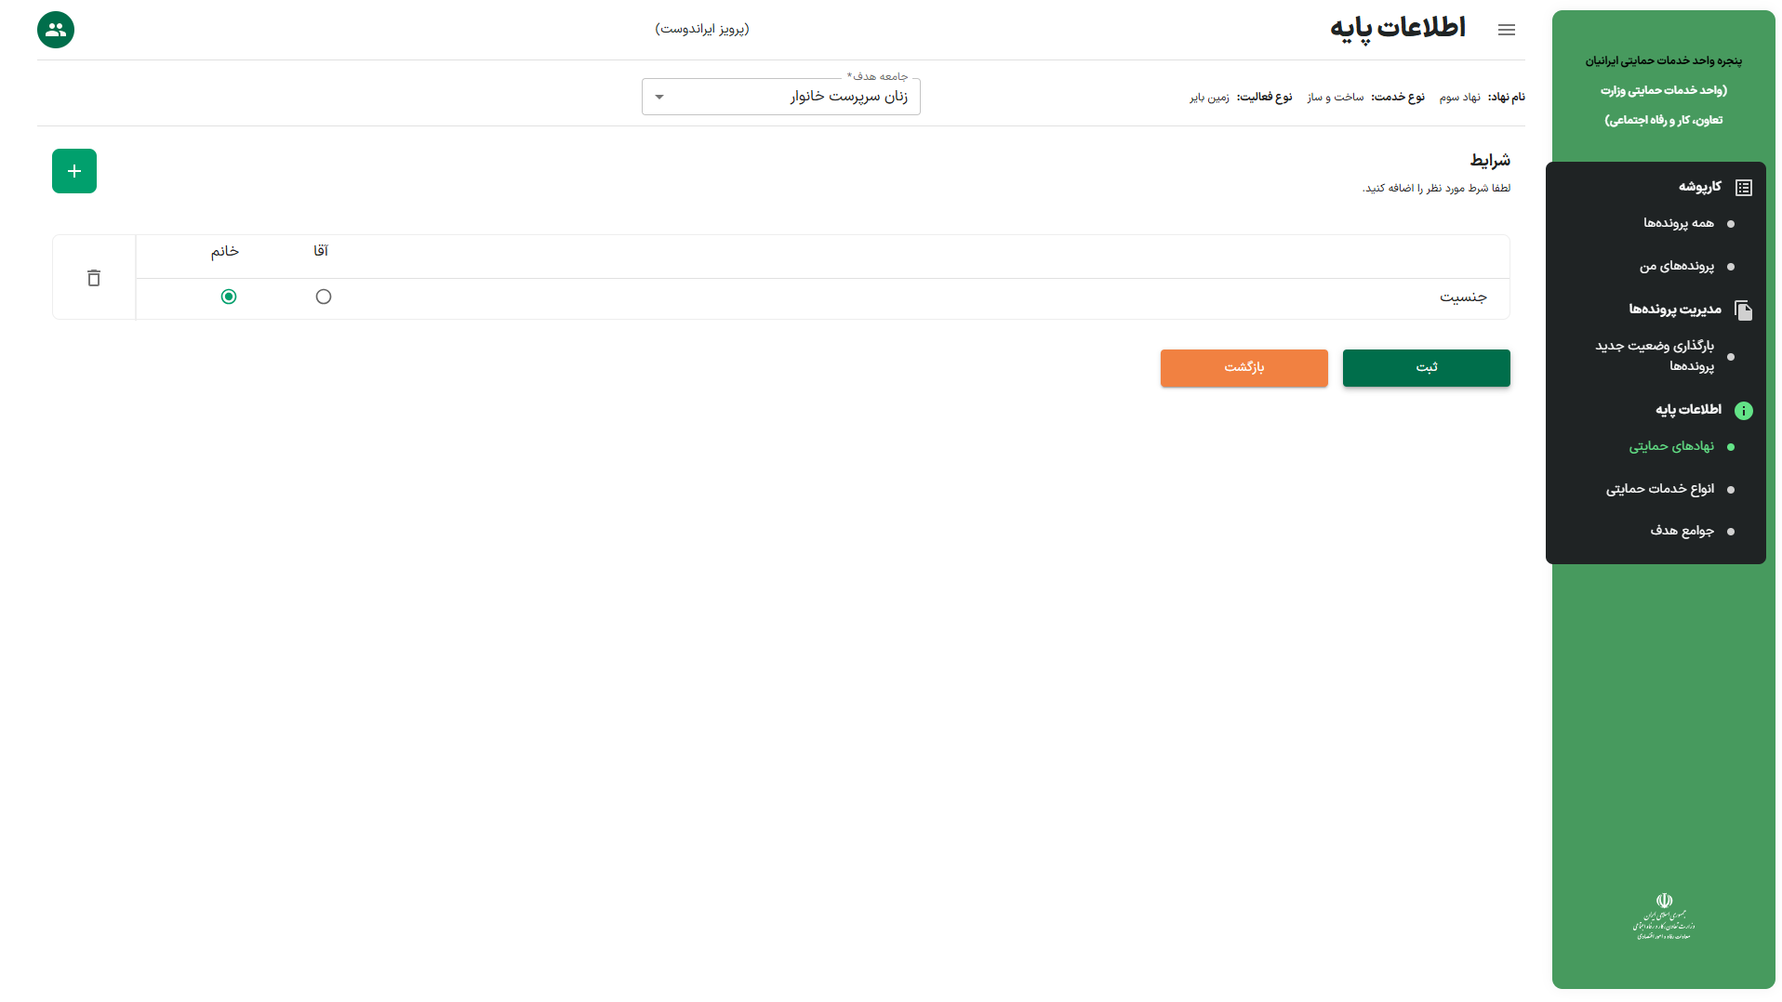This screenshot has width=1782, height=1002.
Task: Click the dropdown arrow of جامعه هدف
Action: tap(659, 97)
